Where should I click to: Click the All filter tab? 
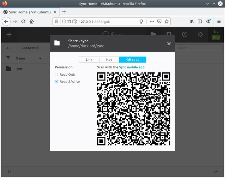(x=8, y=48)
